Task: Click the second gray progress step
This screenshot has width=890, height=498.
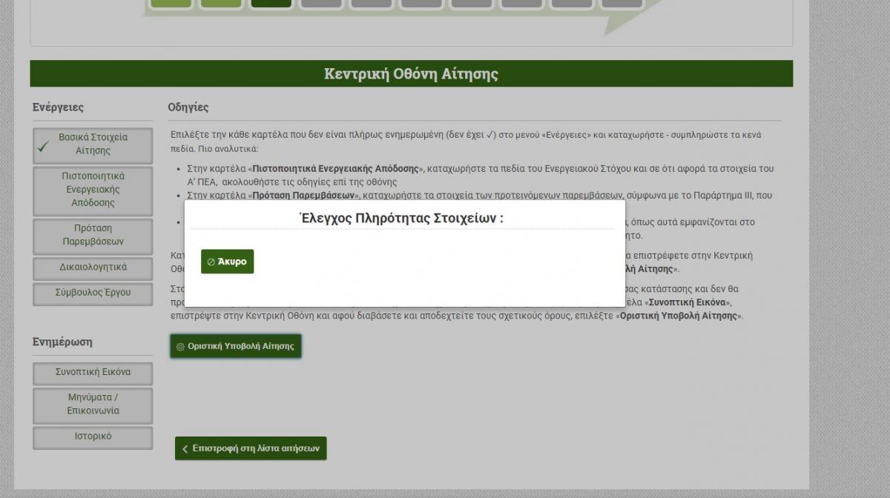Action: (372, 4)
